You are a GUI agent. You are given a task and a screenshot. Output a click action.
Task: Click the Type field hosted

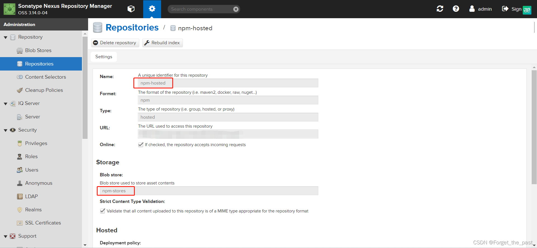[x=228, y=117]
